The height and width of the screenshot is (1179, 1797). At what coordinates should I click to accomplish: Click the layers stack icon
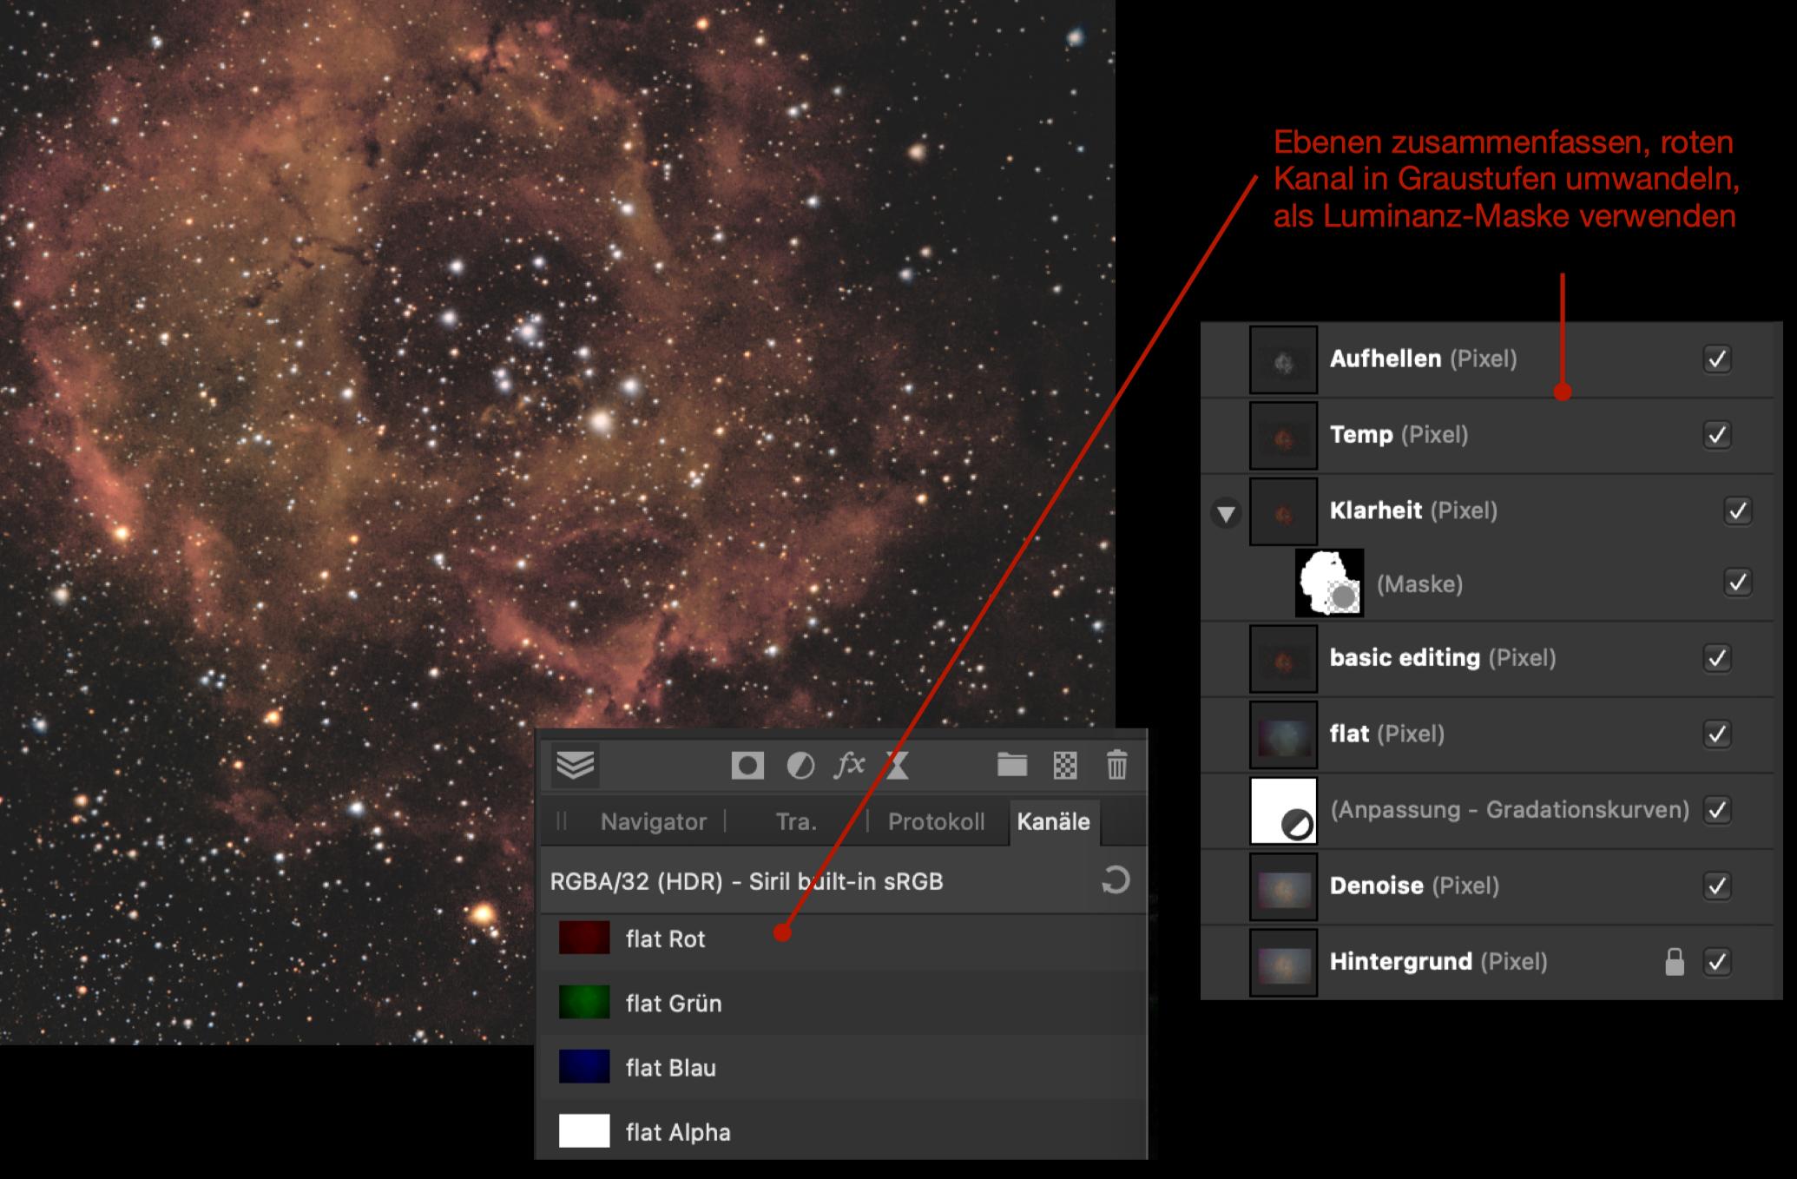click(575, 766)
